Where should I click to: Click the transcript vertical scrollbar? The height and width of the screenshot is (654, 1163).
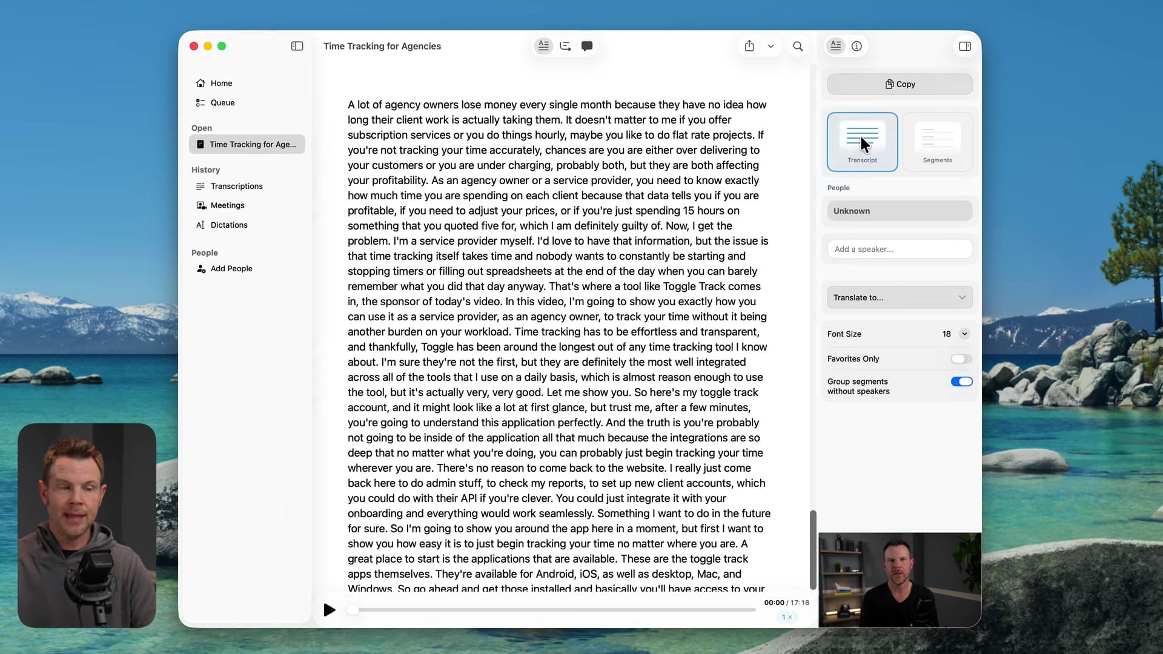pyautogui.click(x=813, y=550)
